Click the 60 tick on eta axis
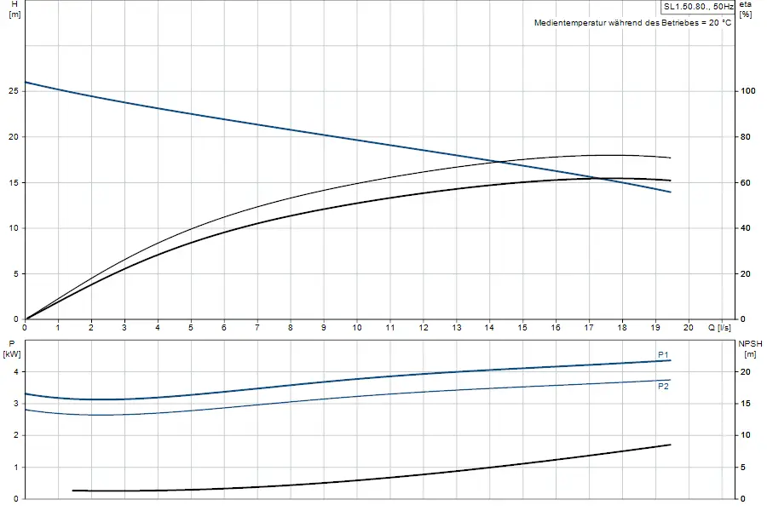The image size is (767, 511). [x=746, y=182]
